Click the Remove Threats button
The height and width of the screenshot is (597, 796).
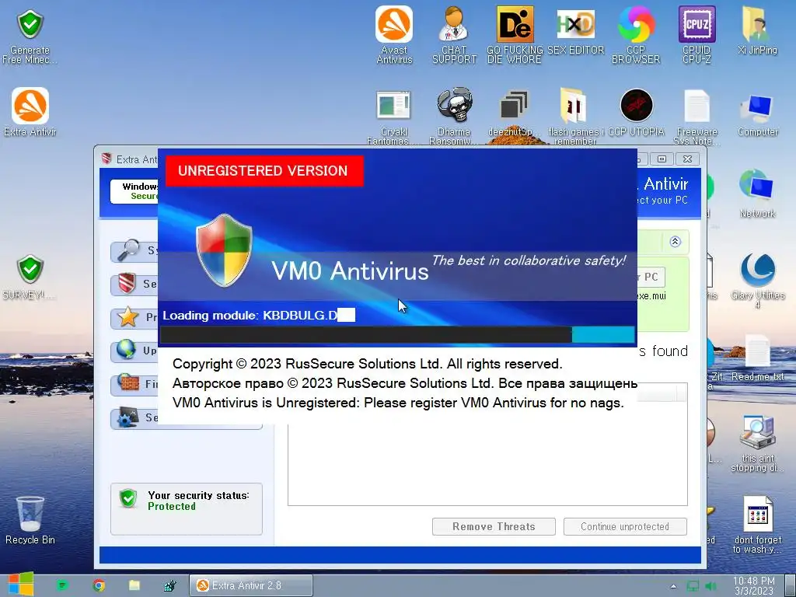(x=494, y=526)
